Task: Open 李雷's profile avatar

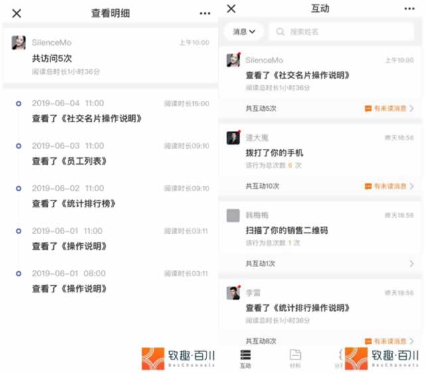Action: pyautogui.click(x=233, y=293)
